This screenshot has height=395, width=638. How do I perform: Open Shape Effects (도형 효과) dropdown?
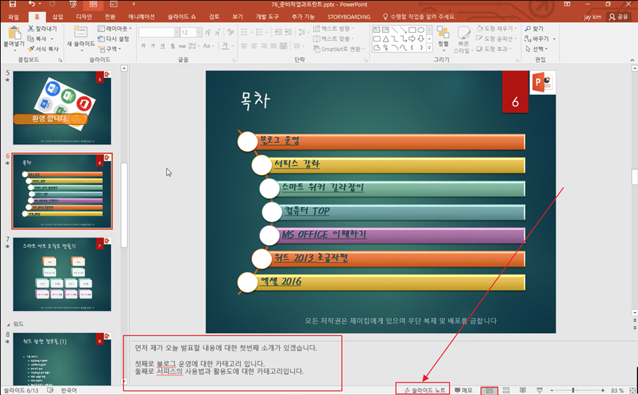click(494, 49)
